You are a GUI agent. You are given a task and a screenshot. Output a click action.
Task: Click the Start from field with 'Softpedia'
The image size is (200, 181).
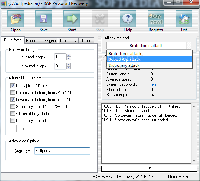tap(62, 151)
